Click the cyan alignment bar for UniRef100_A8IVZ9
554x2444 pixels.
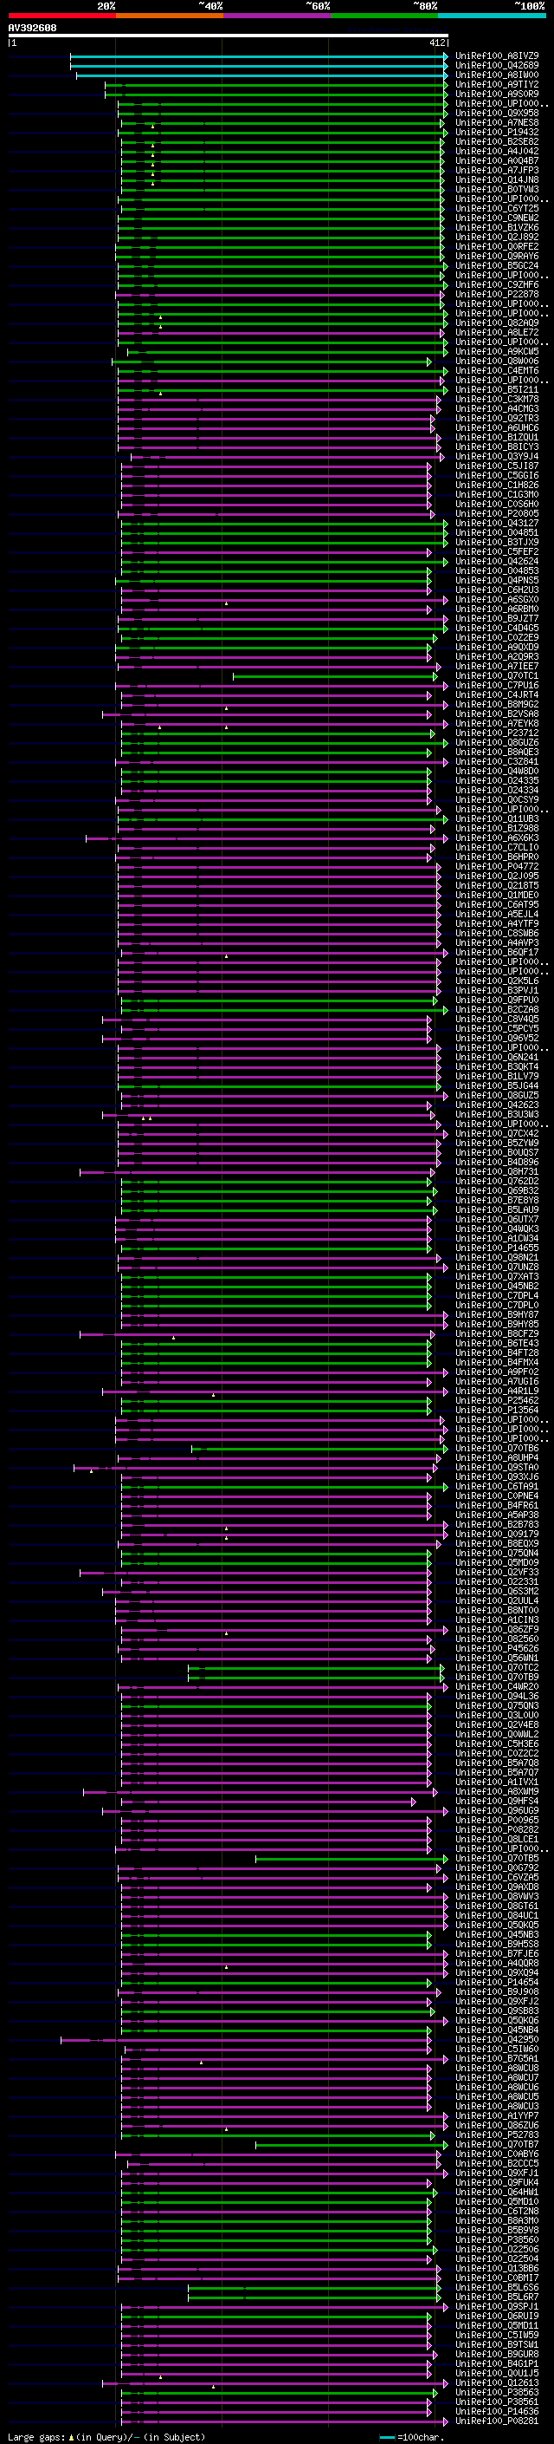click(259, 56)
